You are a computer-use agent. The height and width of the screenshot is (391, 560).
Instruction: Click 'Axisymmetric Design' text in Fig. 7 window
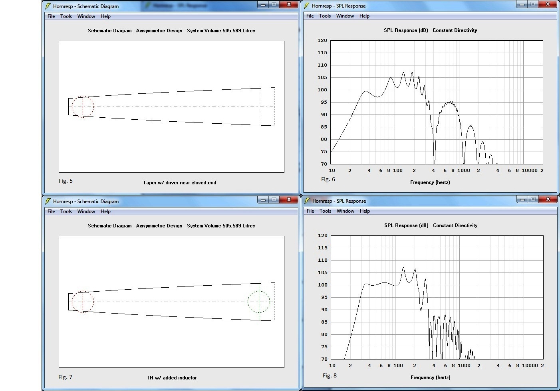(x=159, y=226)
